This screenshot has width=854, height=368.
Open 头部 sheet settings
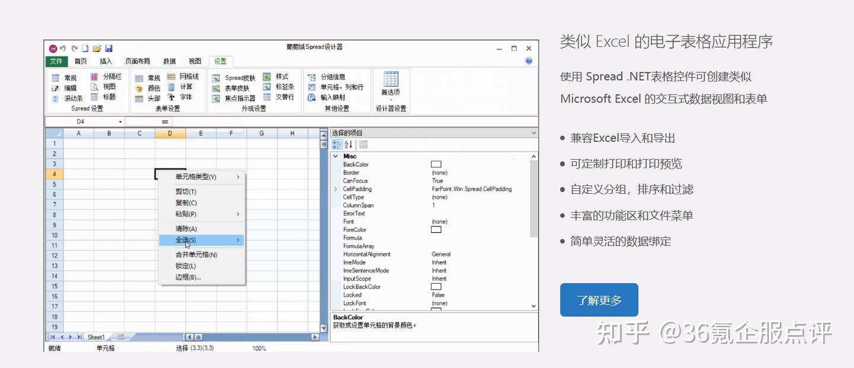pos(148,98)
